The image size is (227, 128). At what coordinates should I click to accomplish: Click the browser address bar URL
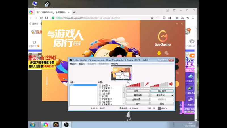tap(88, 18)
